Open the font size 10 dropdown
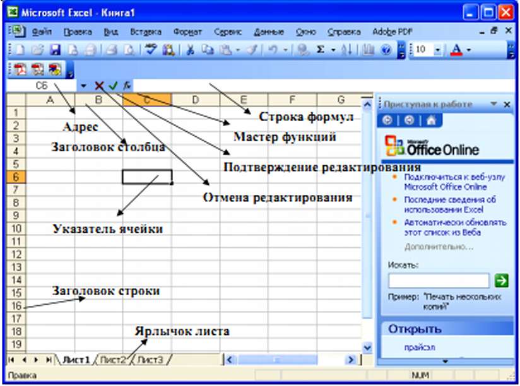Viewport: 520px width, 386px height. (437, 50)
